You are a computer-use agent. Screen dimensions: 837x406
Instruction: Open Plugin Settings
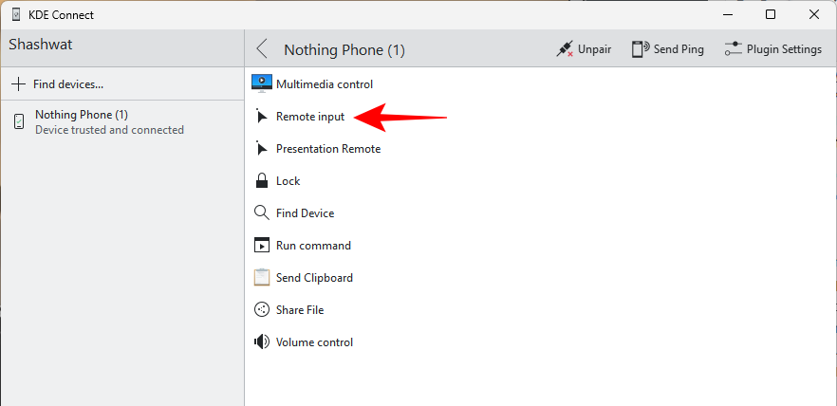[x=772, y=49]
